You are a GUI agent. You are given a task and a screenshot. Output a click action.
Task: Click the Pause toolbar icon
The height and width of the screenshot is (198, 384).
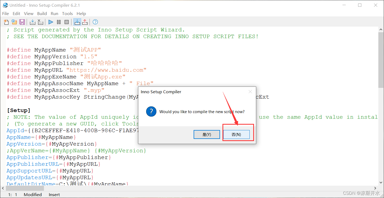pyautogui.click(x=59, y=22)
